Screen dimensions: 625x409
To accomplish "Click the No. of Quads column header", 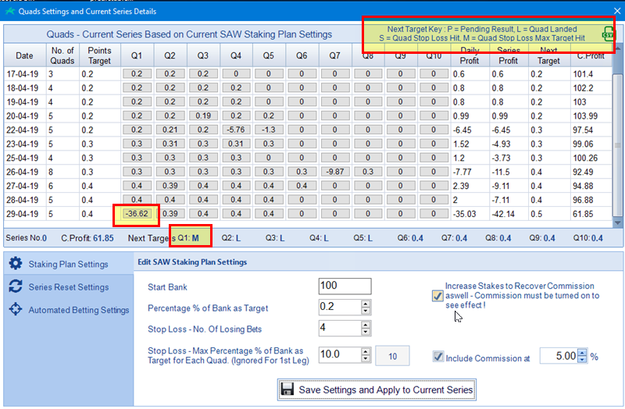I will pos(62,55).
